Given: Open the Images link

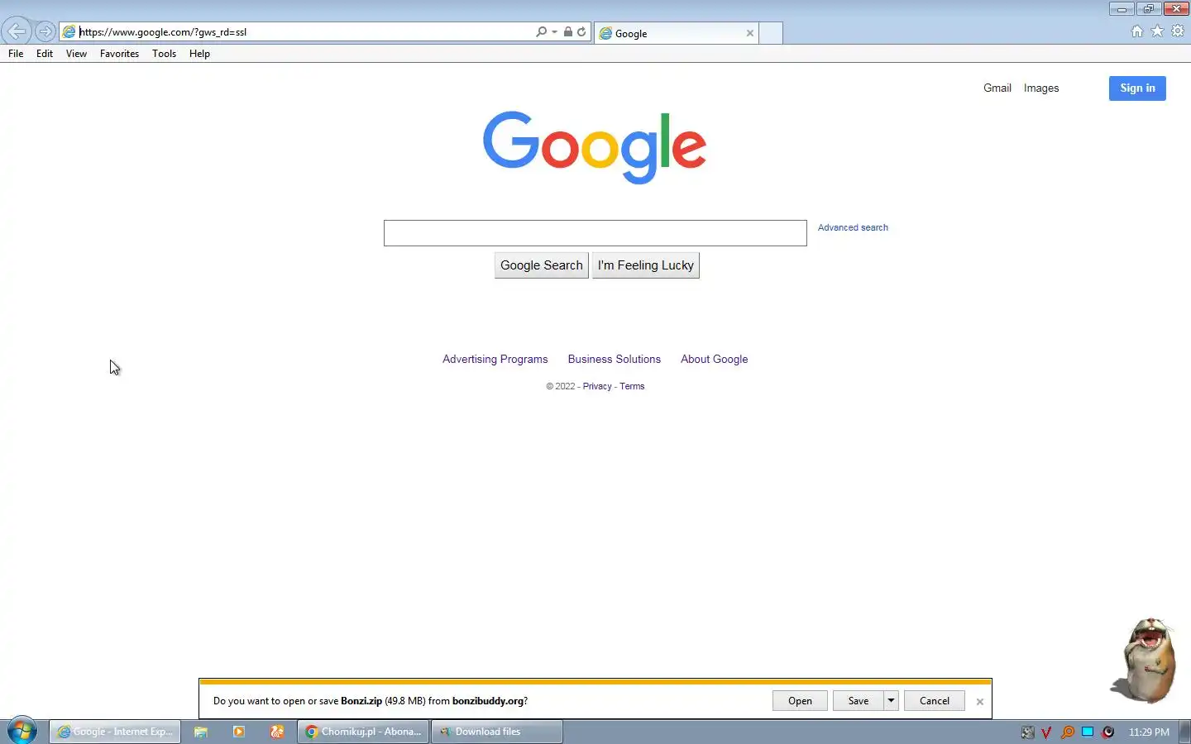Looking at the screenshot, I should (x=1041, y=88).
